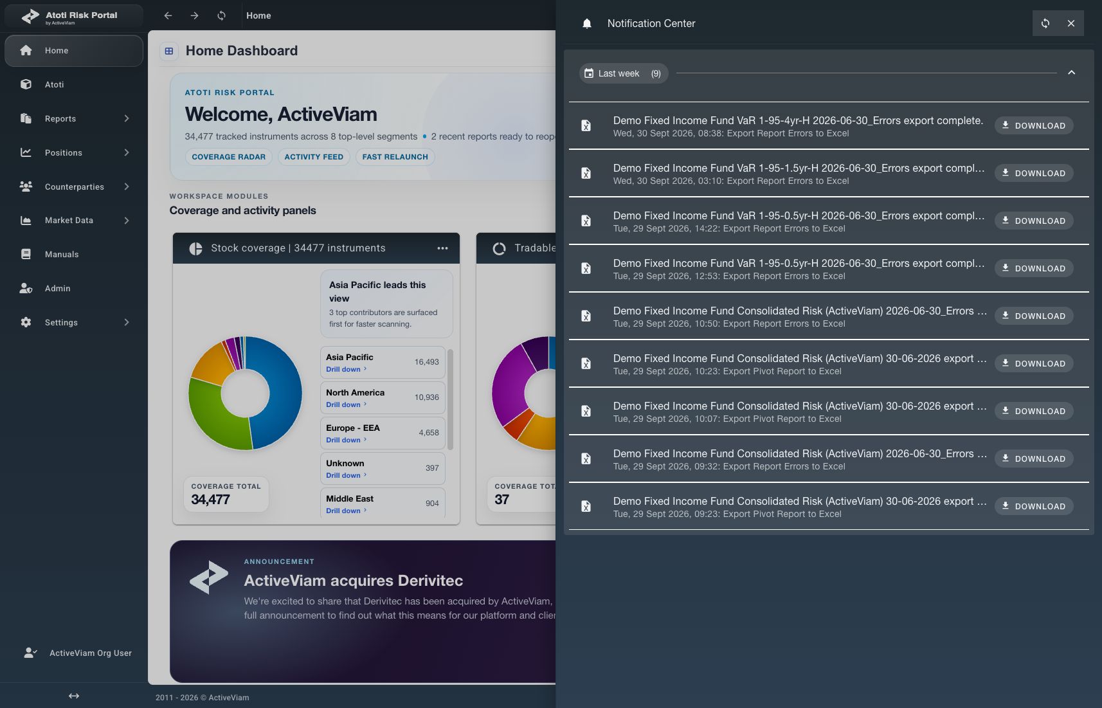Download the 14:22 0.5yr-H Errors export
1102x708 pixels.
coord(1034,221)
